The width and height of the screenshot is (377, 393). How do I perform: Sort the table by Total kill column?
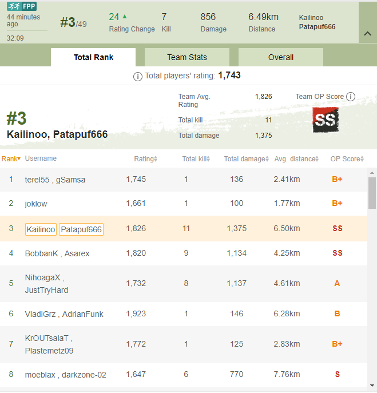pyautogui.click(x=196, y=158)
